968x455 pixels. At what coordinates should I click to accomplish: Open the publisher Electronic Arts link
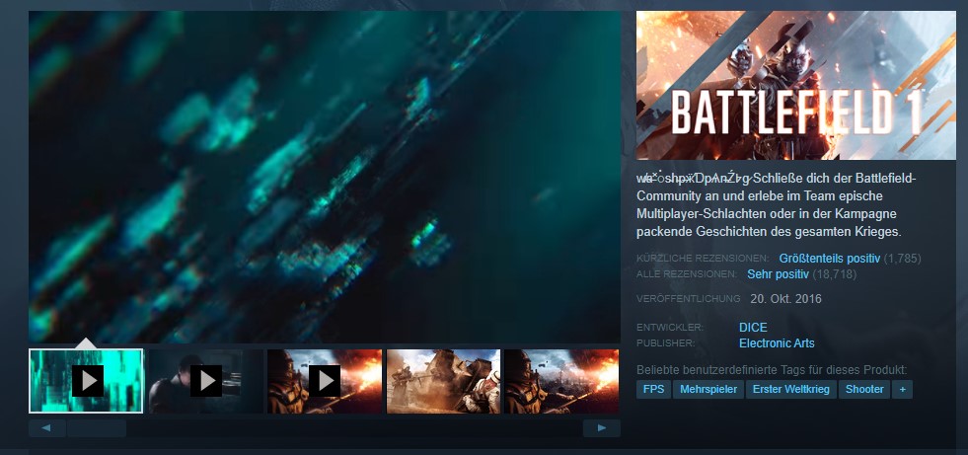pos(777,343)
